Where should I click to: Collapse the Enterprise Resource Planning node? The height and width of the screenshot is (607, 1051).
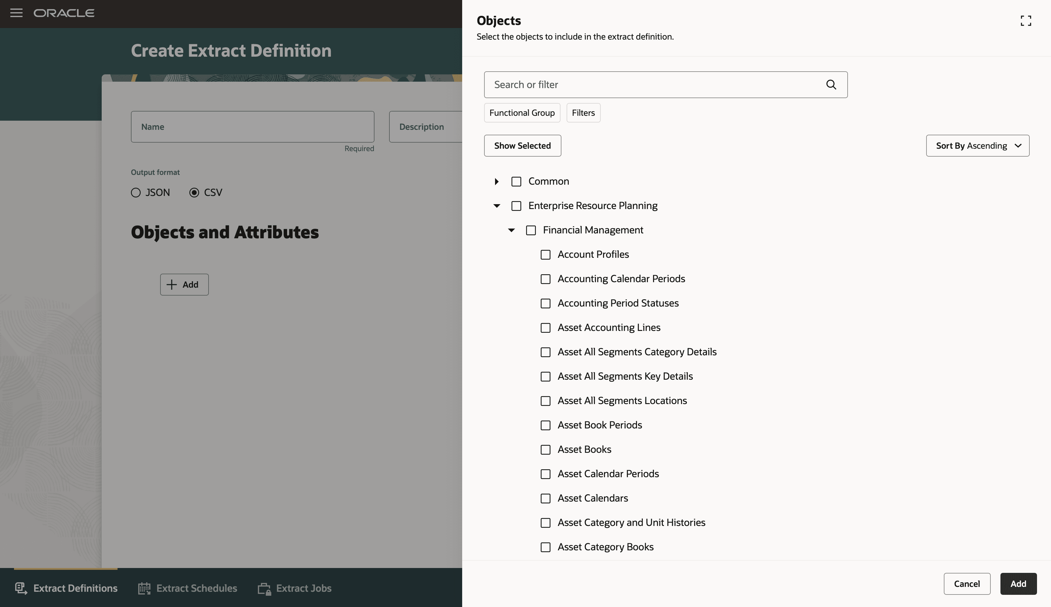click(496, 205)
